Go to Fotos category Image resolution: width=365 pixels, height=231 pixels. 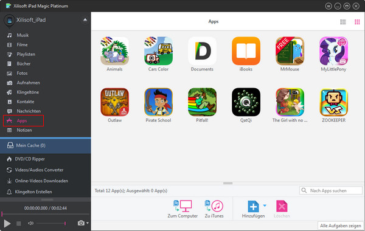pyautogui.click(x=22, y=74)
